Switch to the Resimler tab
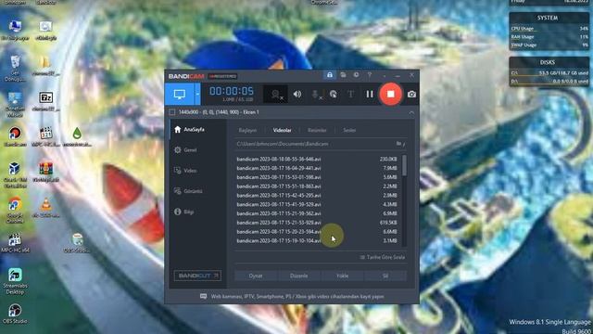Viewport: 593px width, 334px height. [317, 130]
